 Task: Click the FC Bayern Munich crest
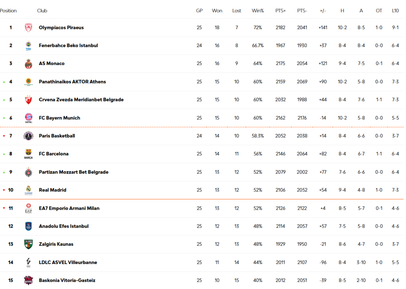(x=29, y=118)
